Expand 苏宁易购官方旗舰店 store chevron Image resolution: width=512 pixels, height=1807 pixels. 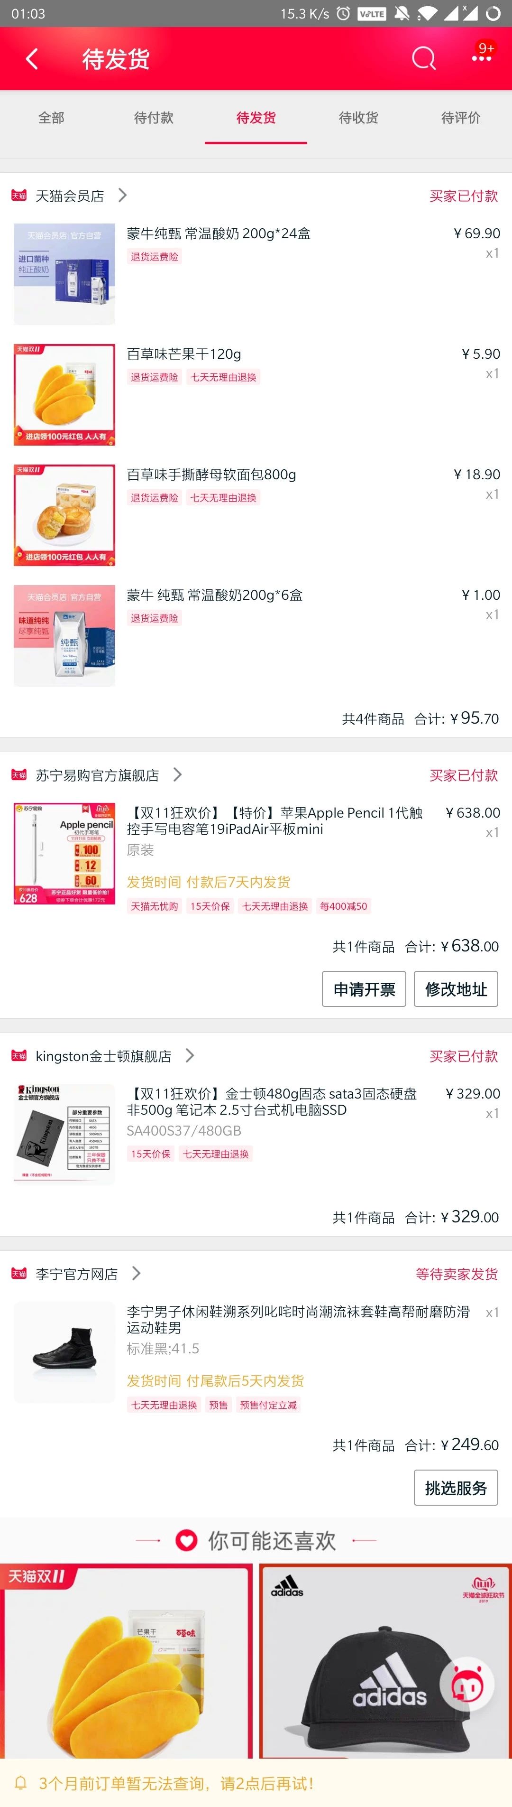pyautogui.click(x=177, y=774)
